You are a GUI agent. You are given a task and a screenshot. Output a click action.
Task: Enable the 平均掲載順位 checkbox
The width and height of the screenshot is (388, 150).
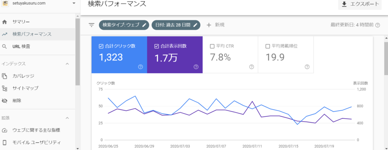point(267,46)
